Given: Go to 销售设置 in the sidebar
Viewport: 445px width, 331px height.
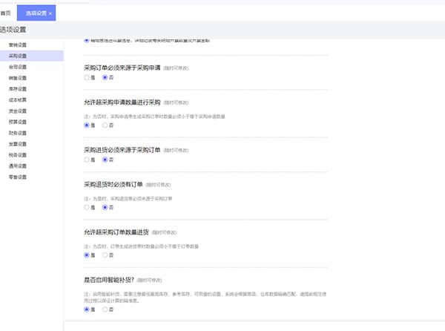Looking at the screenshot, I should pyautogui.click(x=18, y=77).
